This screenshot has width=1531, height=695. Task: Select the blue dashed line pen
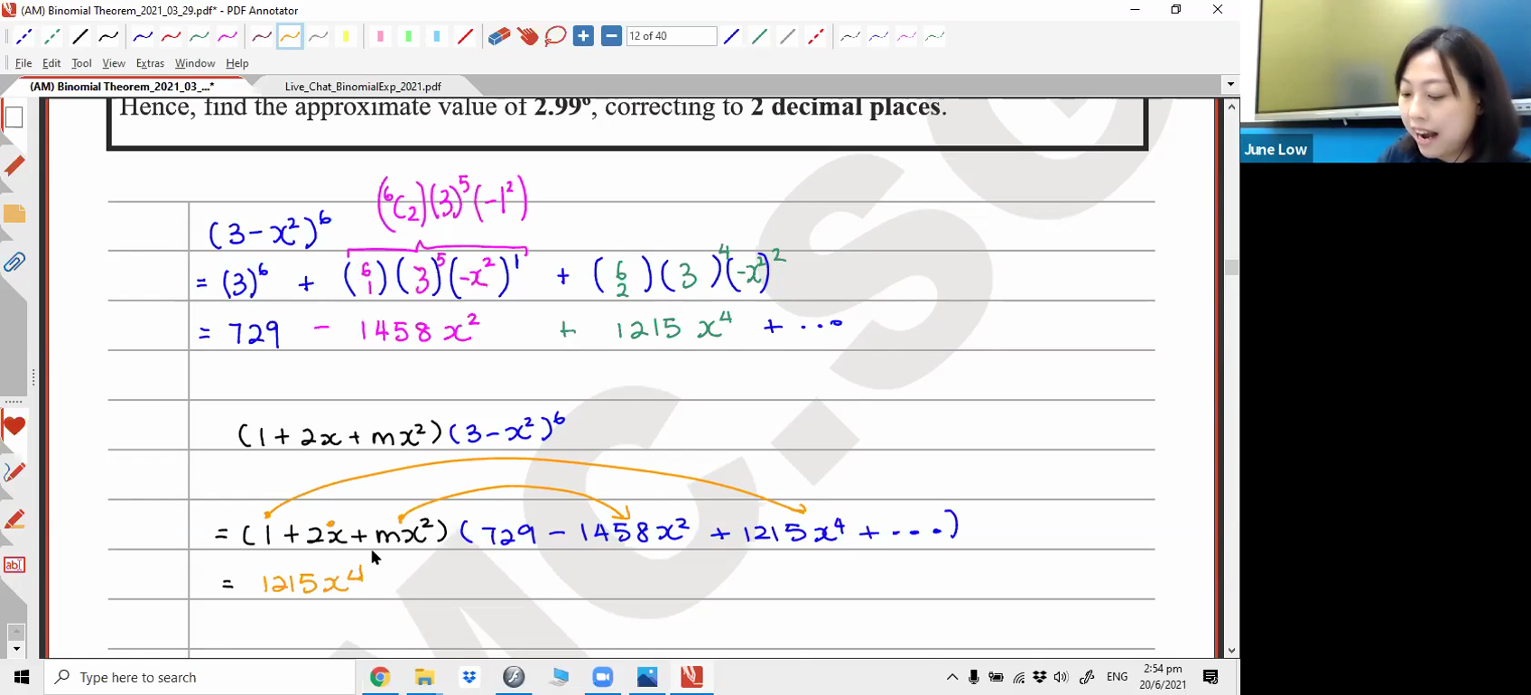(24, 37)
